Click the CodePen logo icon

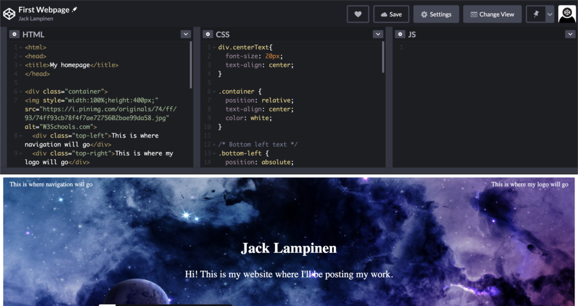9,14
